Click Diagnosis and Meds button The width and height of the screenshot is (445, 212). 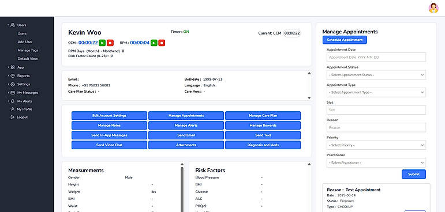pyautogui.click(x=263, y=145)
